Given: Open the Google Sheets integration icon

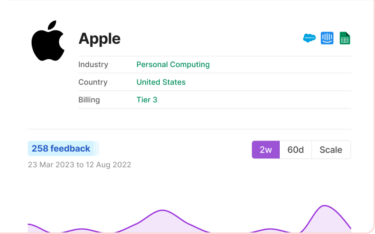Looking at the screenshot, I should 345,38.
